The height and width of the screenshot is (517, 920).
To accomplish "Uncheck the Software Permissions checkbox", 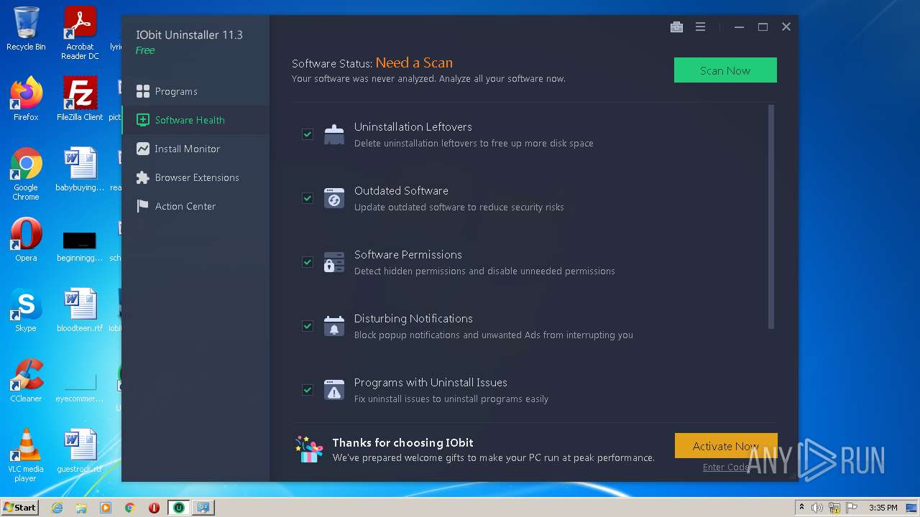I will coord(308,262).
